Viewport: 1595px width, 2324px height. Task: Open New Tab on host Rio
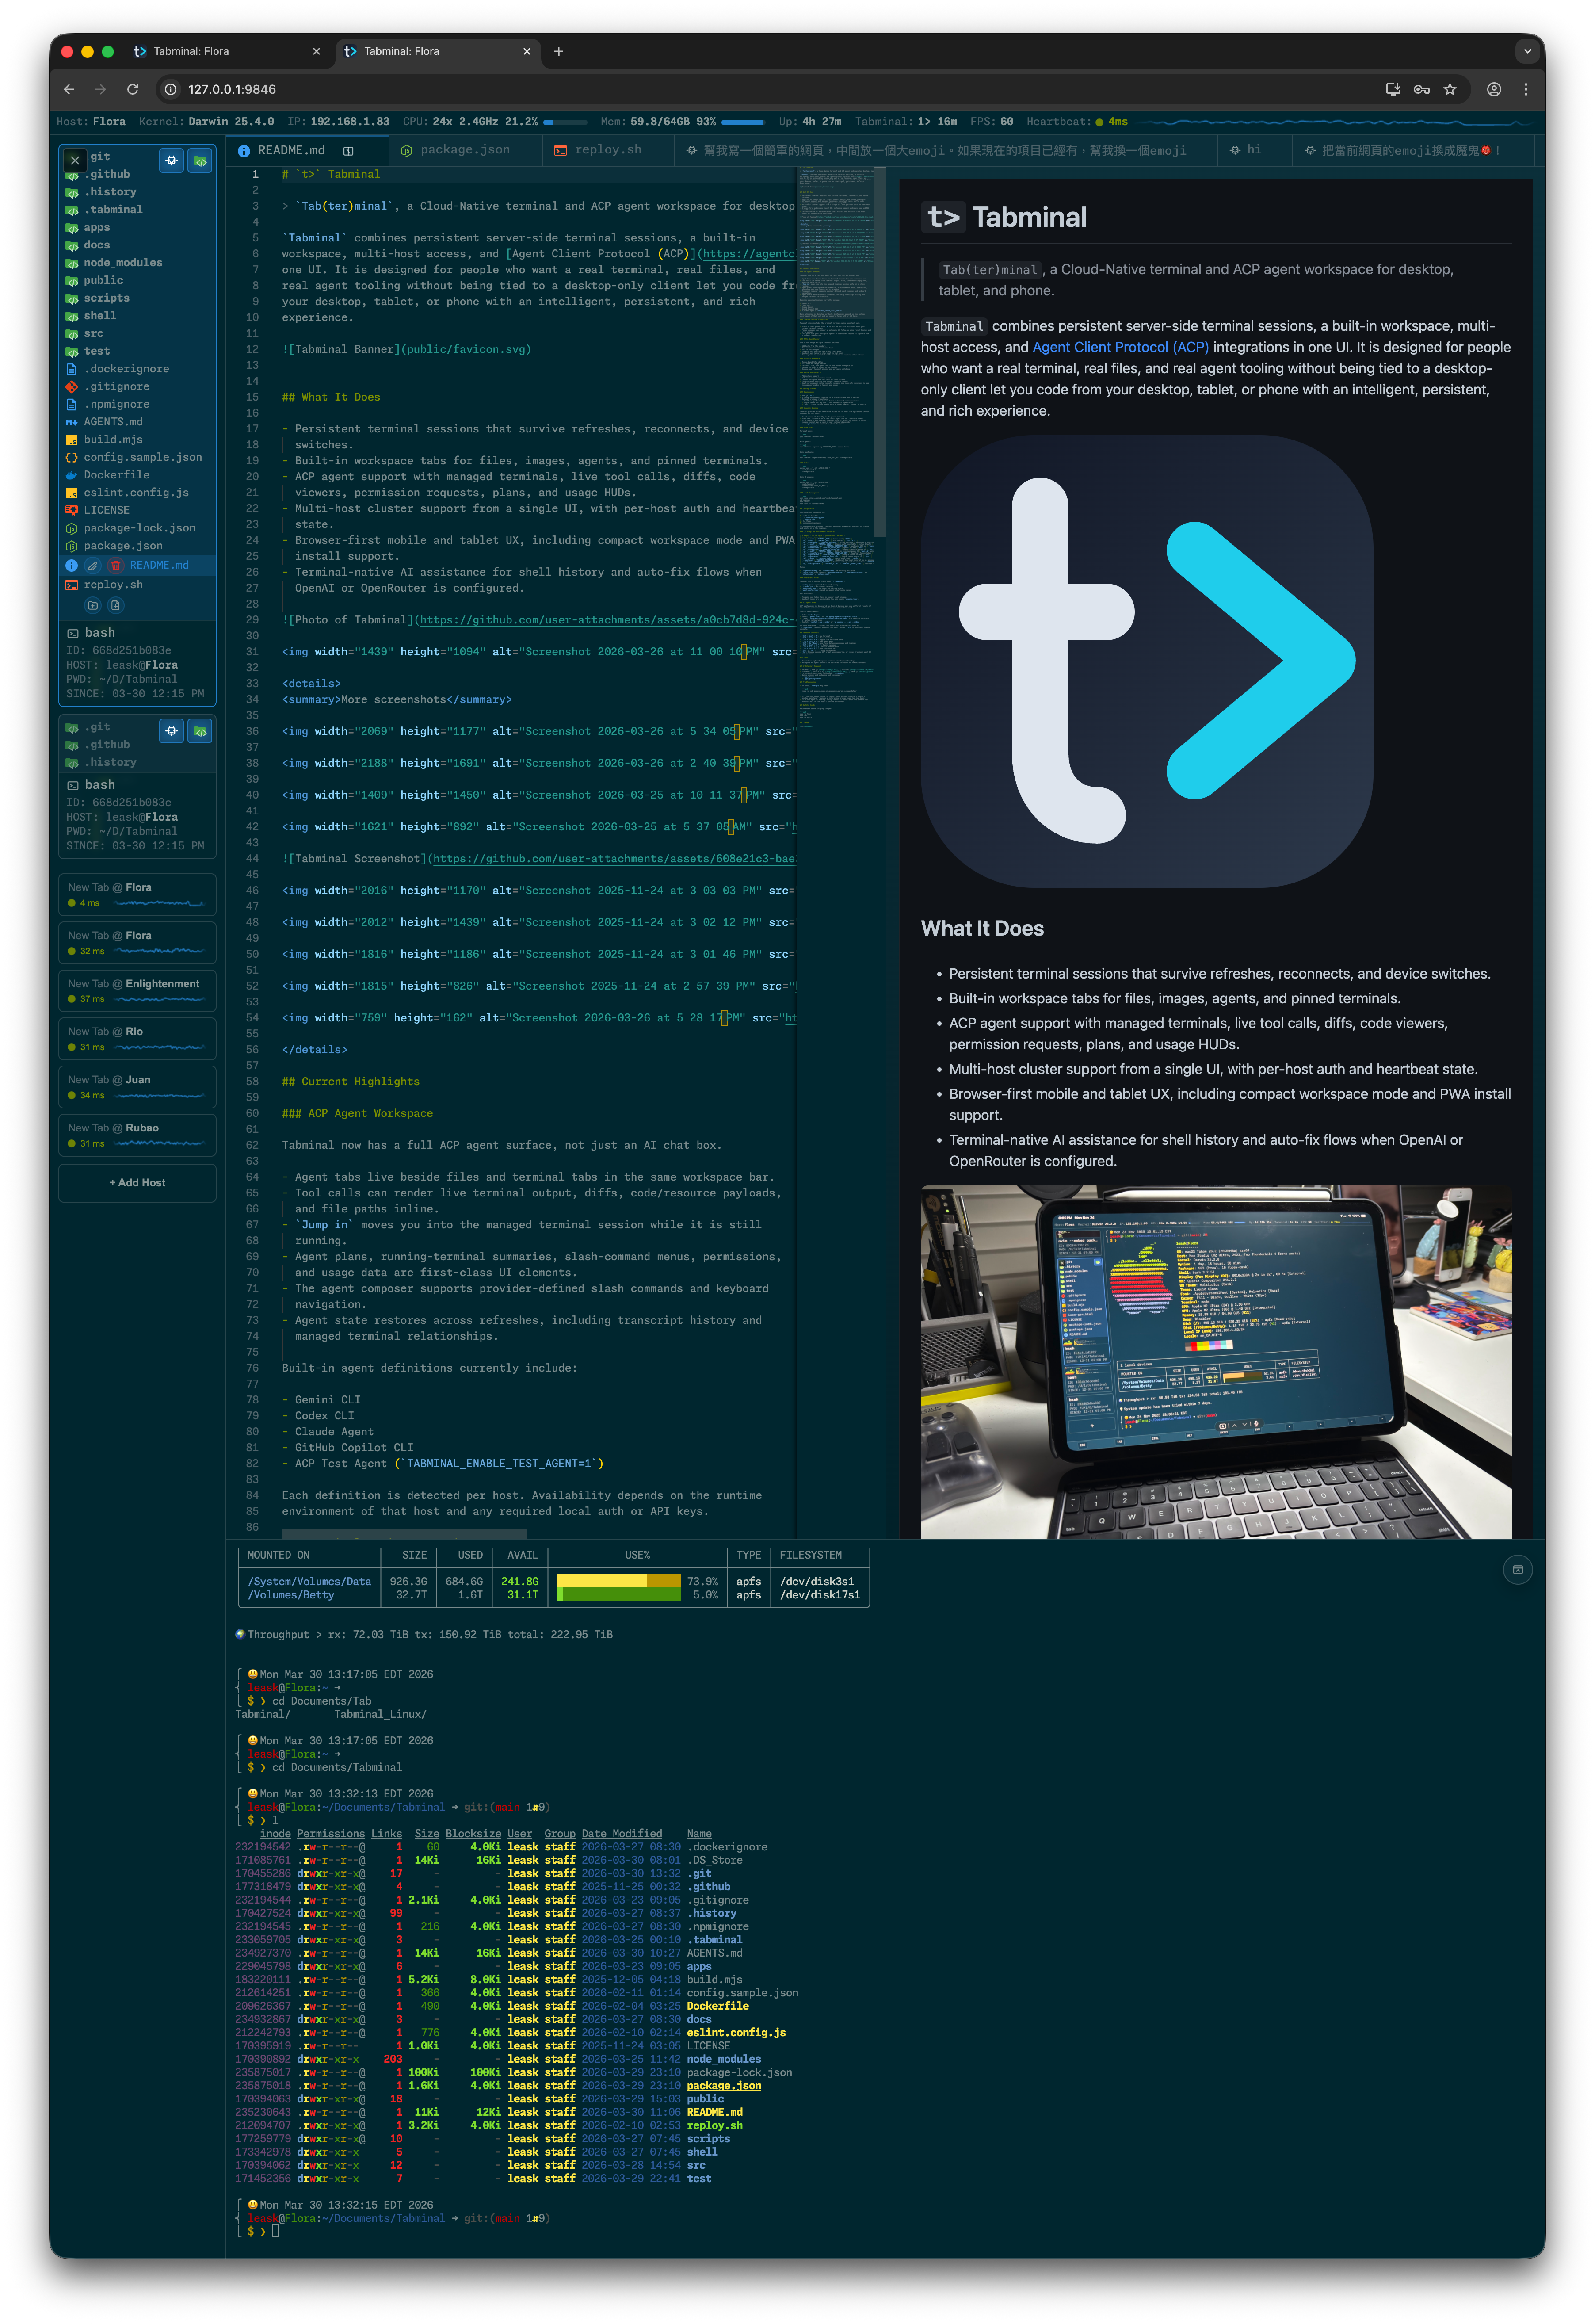point(138,1038)
